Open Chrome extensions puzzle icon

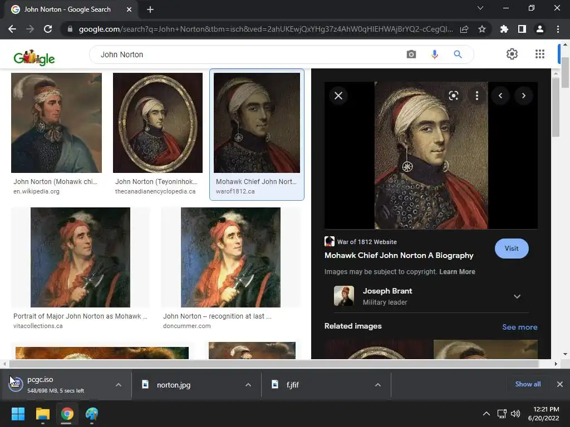click(x=504, y=29)
